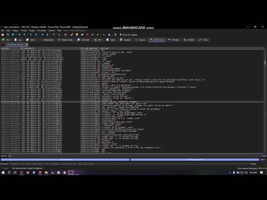
Task: Click the String Address column header
Action: pyautogui.click(x=90, y=48)
